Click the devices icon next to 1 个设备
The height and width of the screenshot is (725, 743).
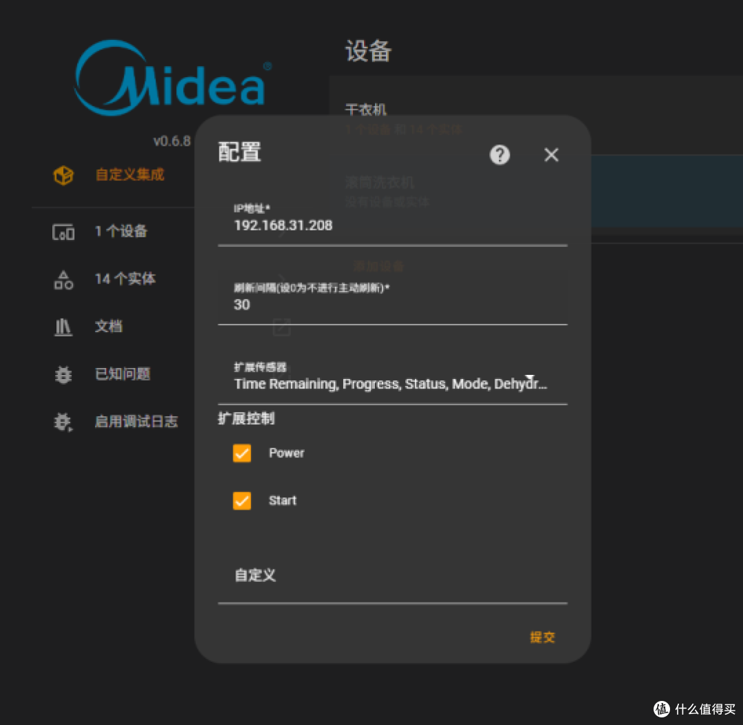click(x=63, y=232)
